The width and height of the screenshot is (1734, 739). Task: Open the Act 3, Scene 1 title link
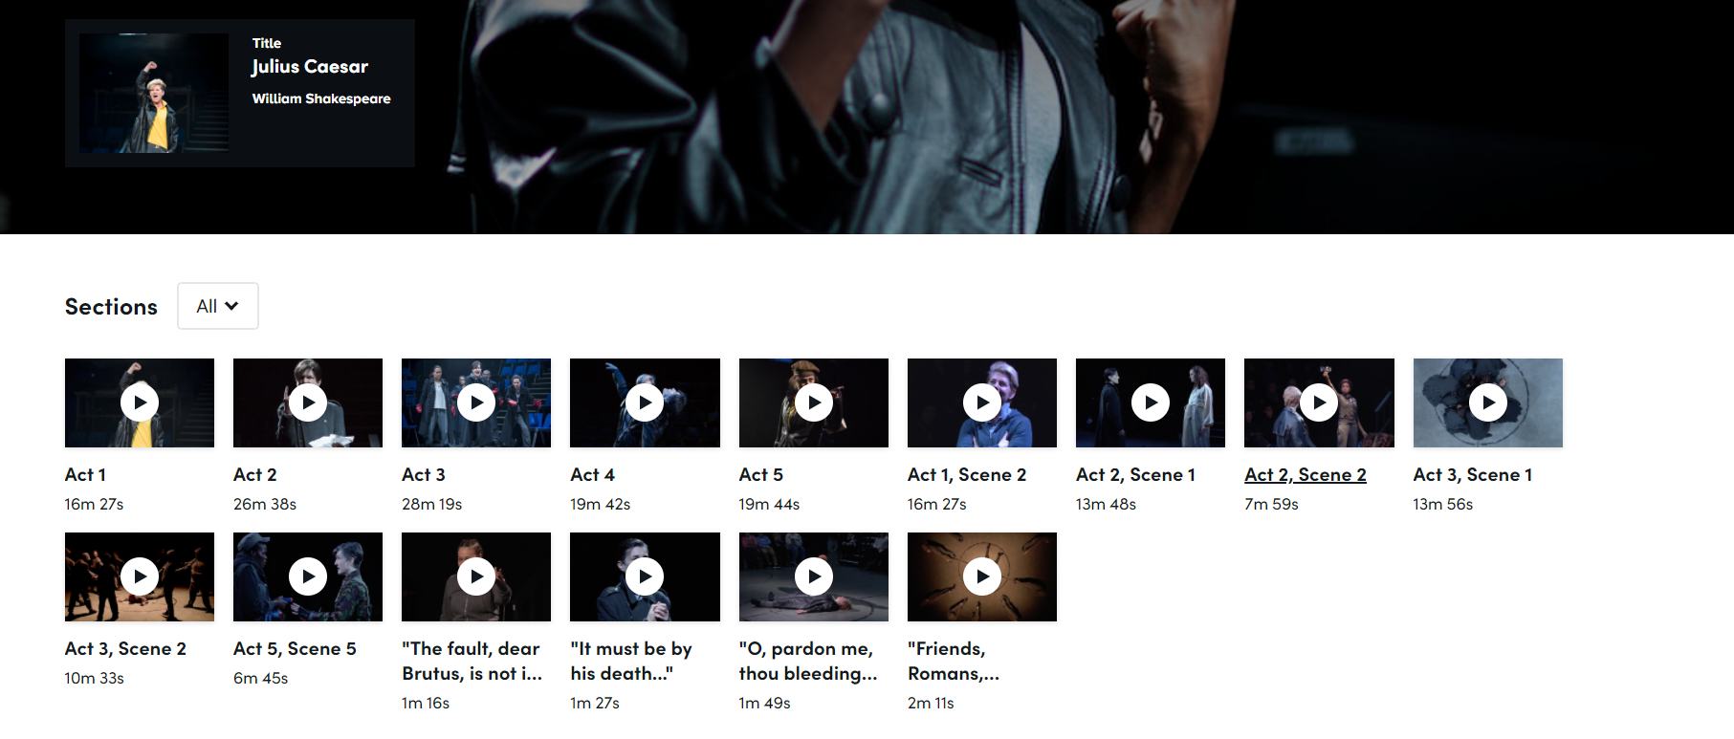[x=1473, y=474]
